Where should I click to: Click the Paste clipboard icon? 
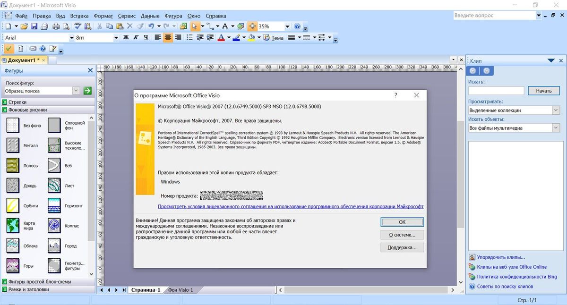[120, 26]
